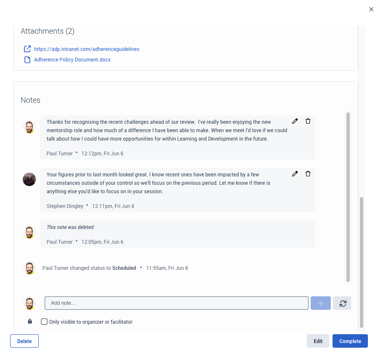The height and width of the screenshot is (362, 378).
Task: Click the plus button to add note
Action: [x=321, y=303]
